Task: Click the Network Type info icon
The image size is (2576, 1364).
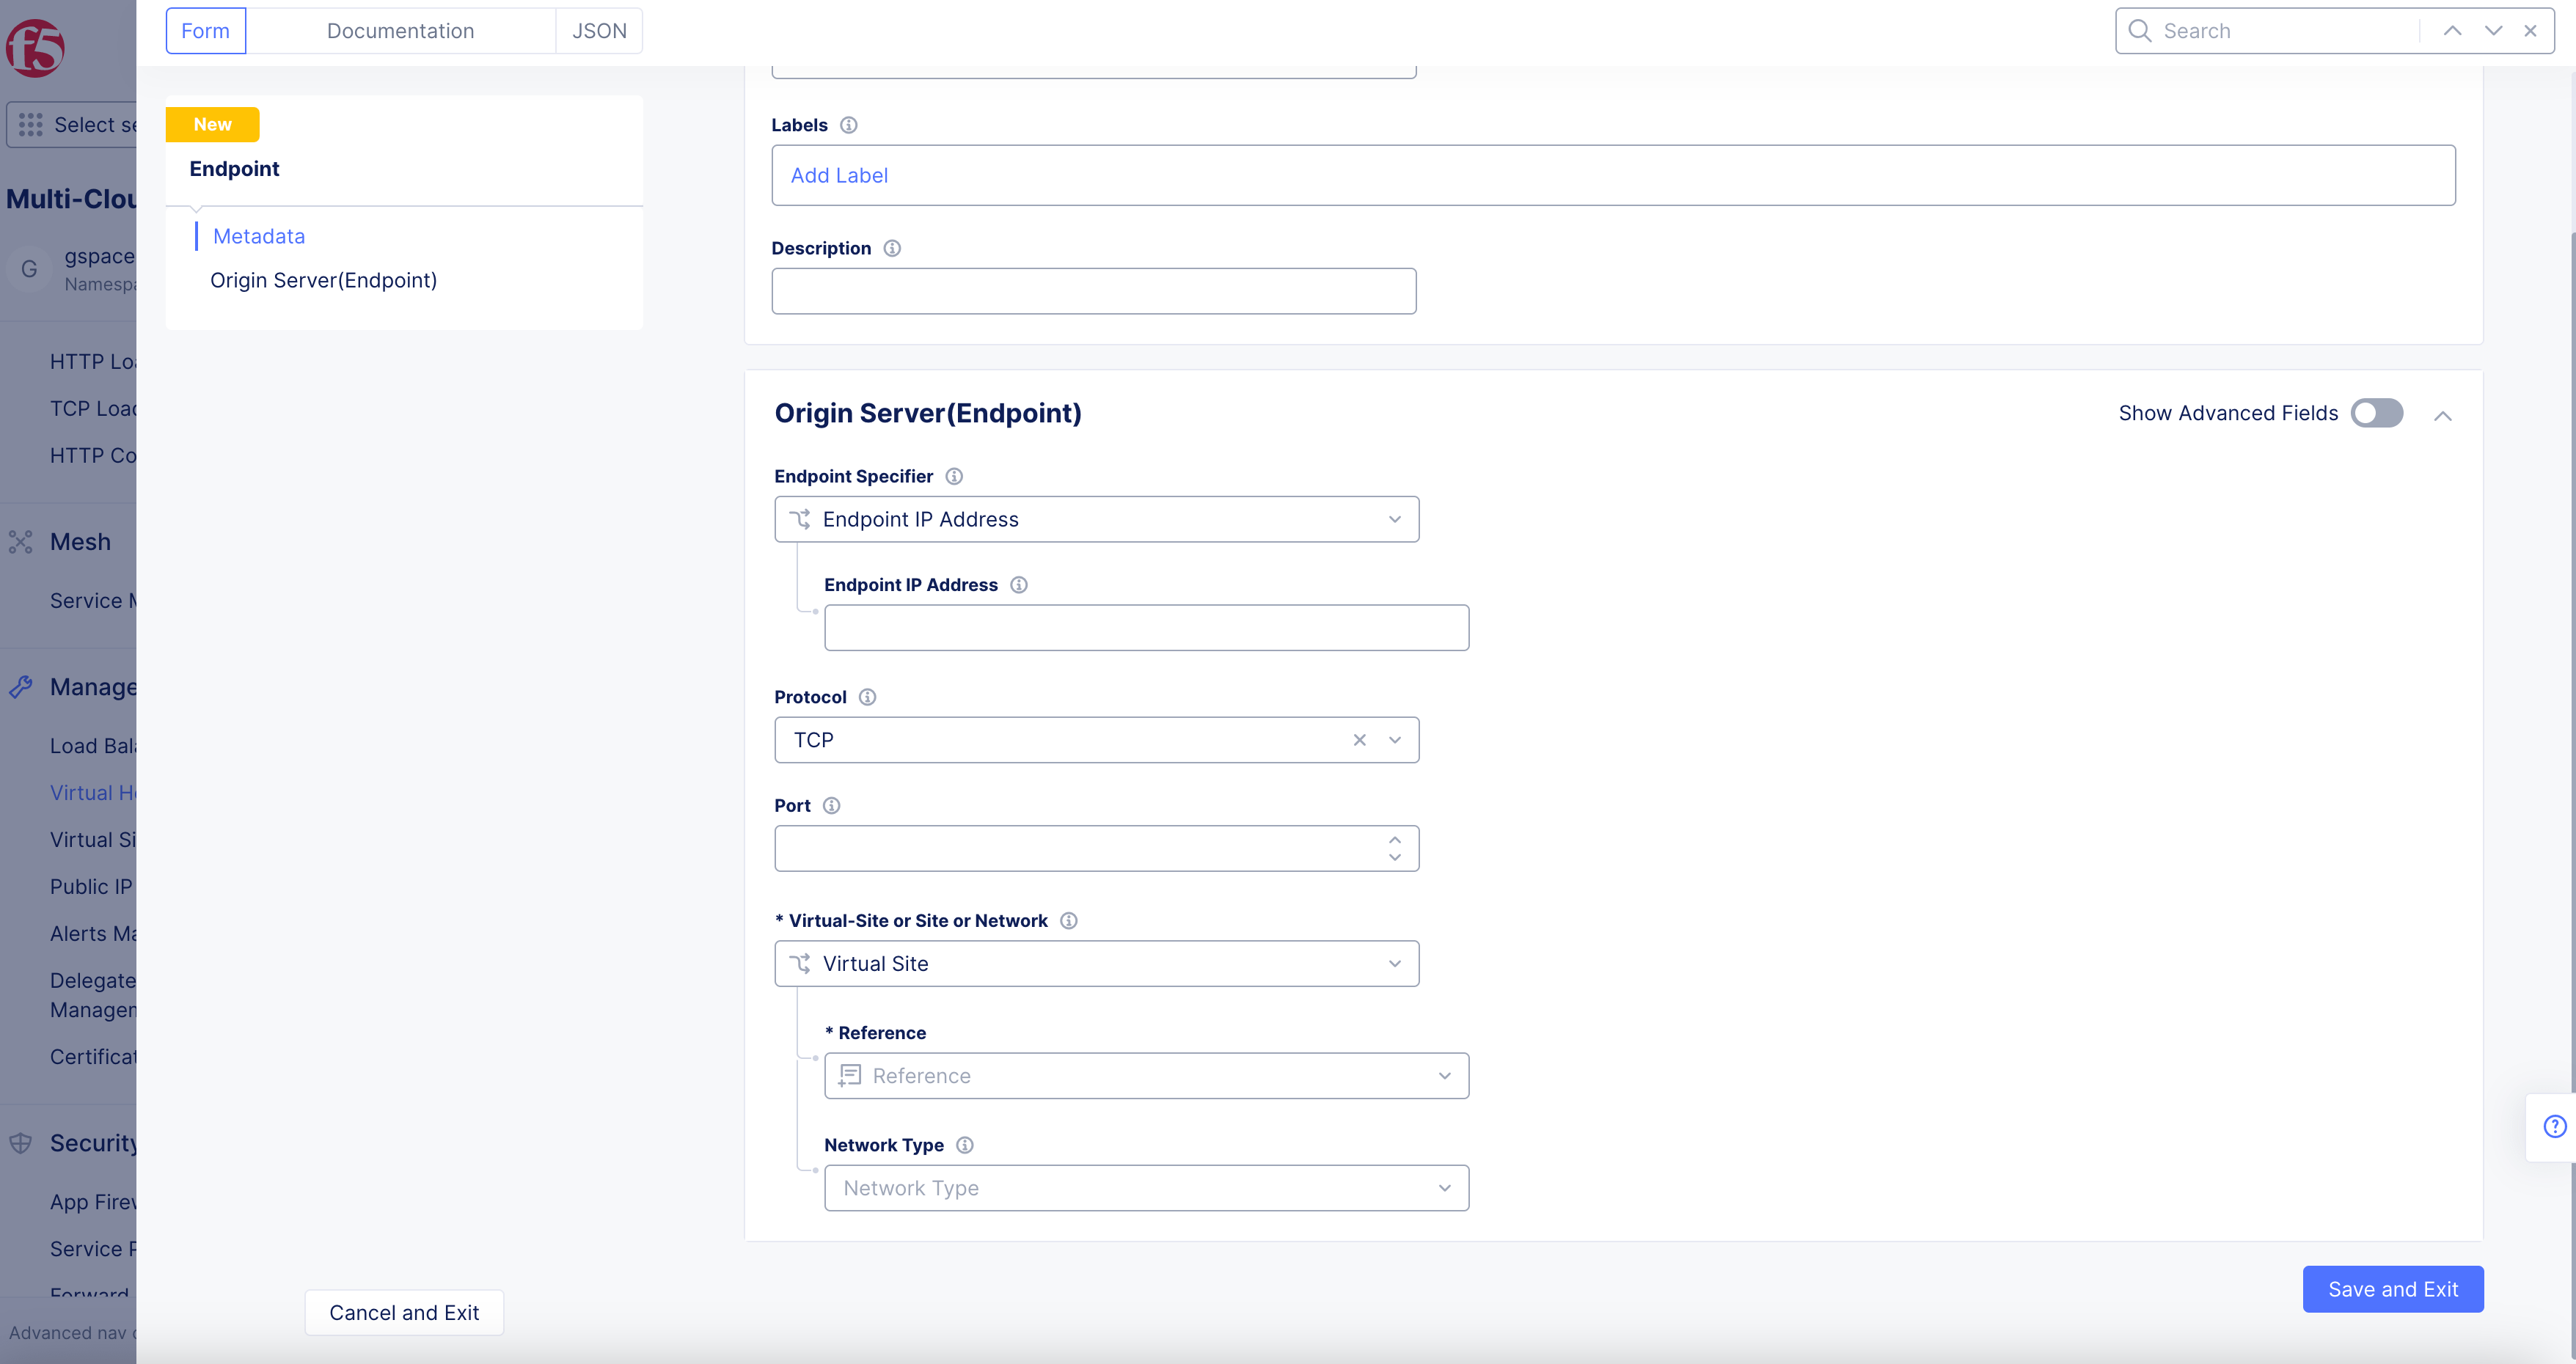Action: 964,1145
